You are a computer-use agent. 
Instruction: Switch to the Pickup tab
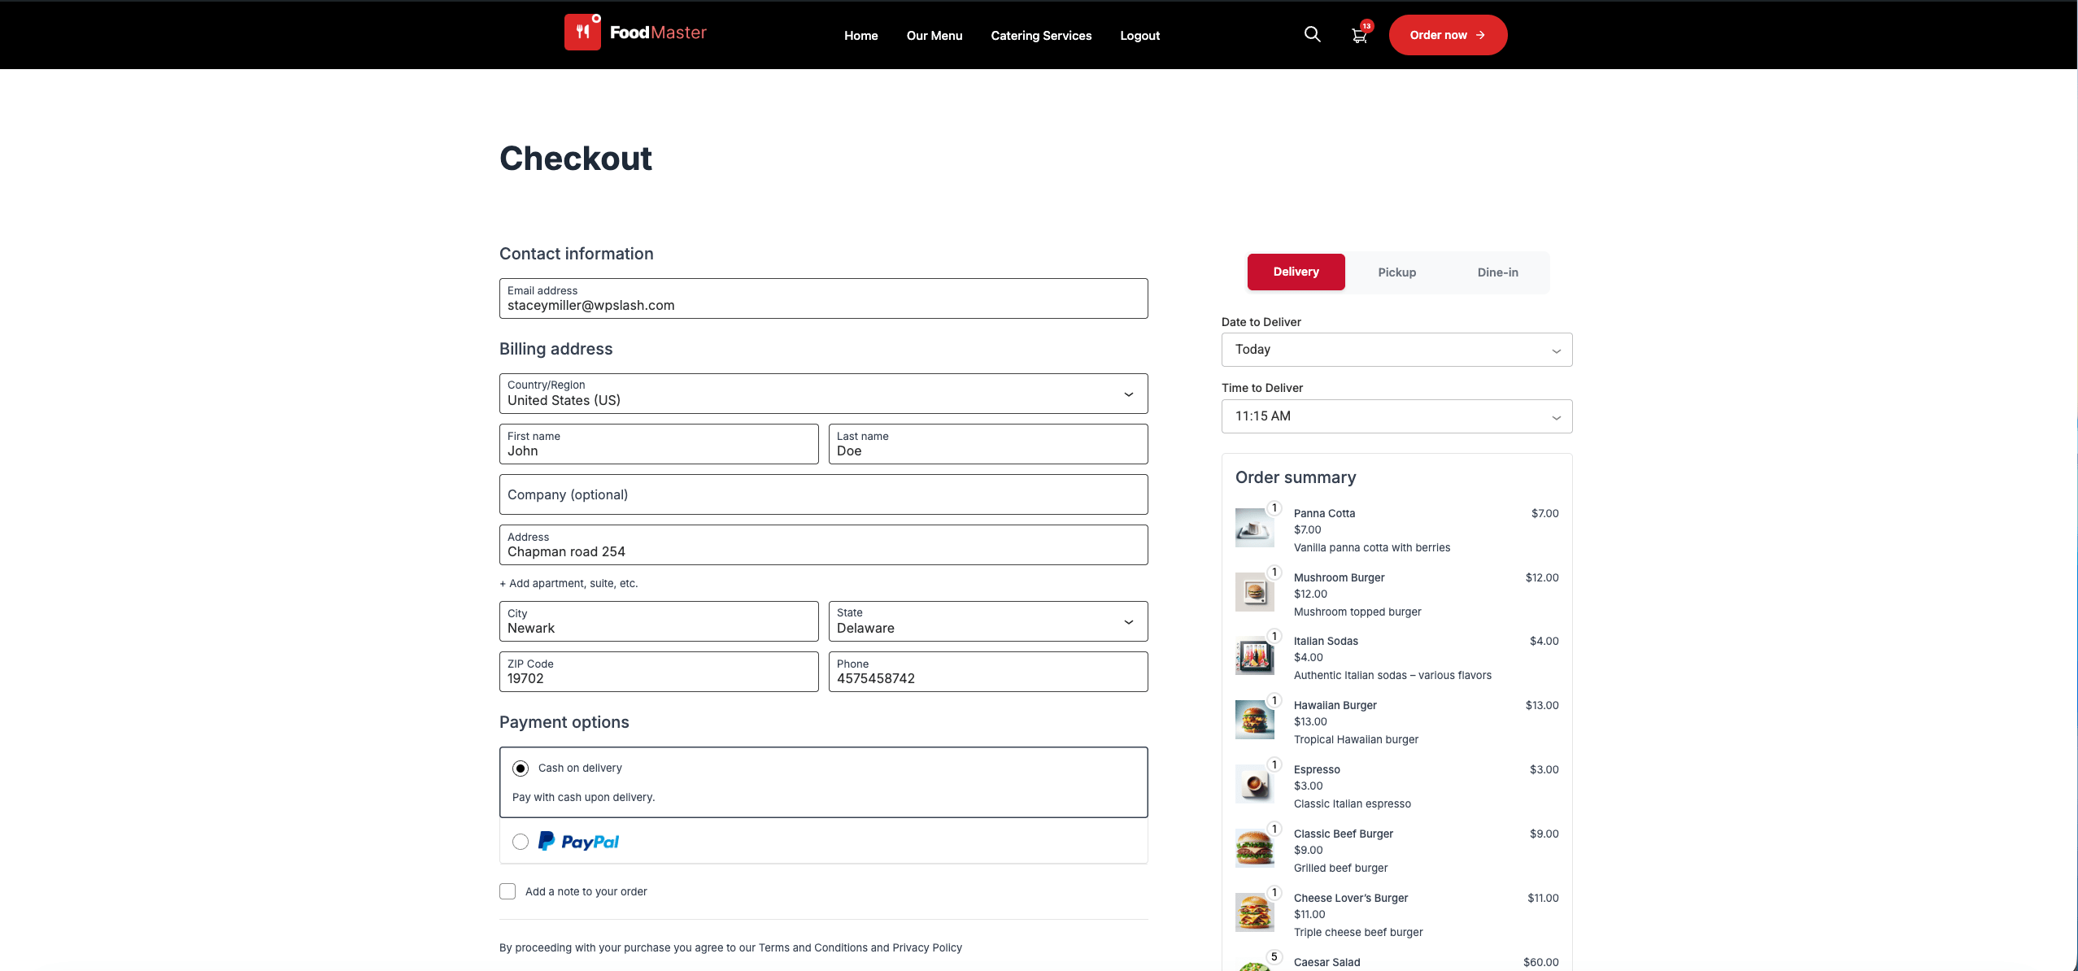(x=1396, y=272)
